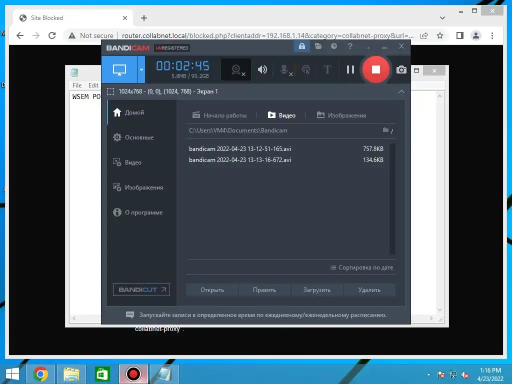Open the Изображения sidebar section
Screen dimensions: 512x384
point(142,187)
